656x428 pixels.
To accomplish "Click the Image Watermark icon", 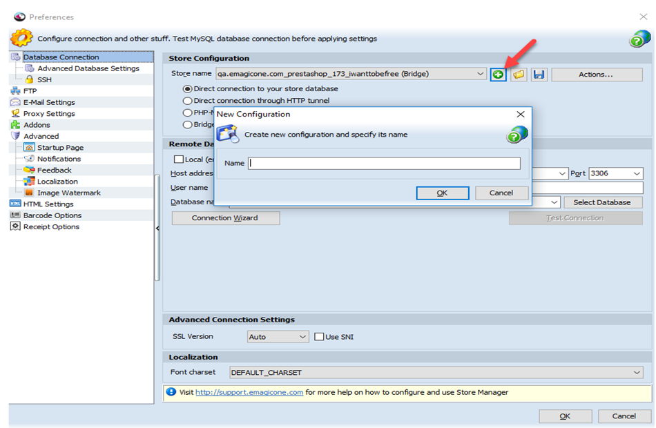I will click(29, 193).
